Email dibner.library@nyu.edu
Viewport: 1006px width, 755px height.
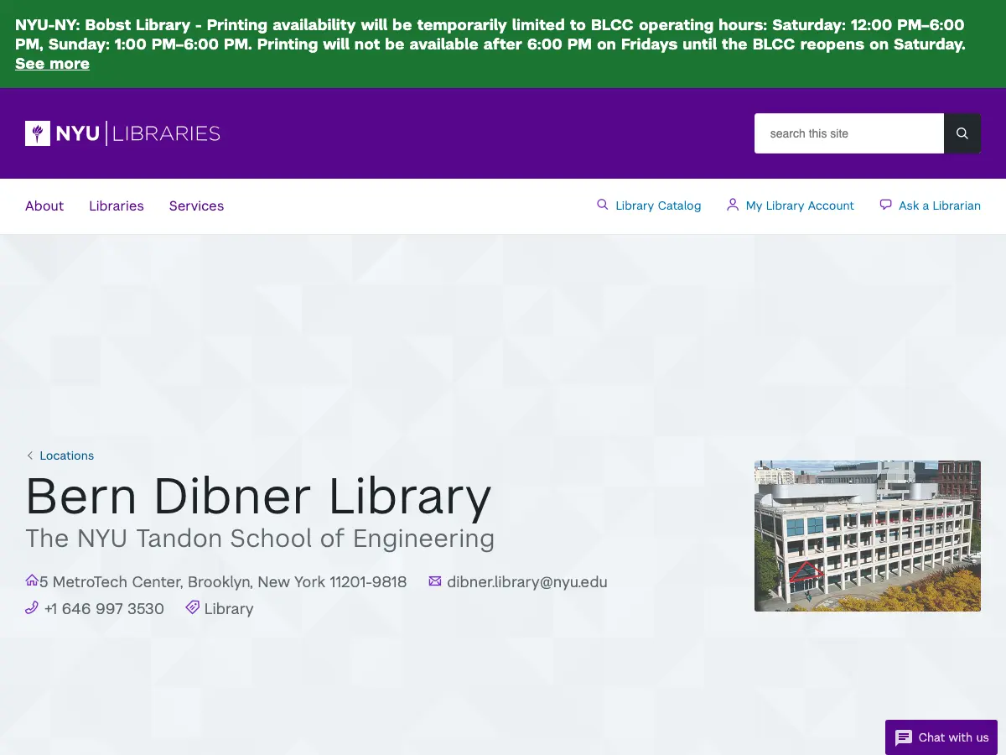526,582
